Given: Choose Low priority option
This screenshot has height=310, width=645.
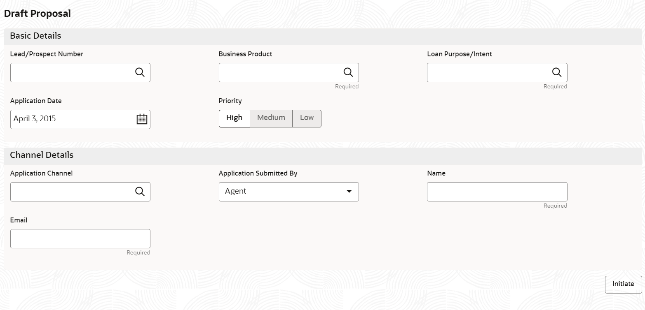Looking at the screenshot, I should [307, 118].
